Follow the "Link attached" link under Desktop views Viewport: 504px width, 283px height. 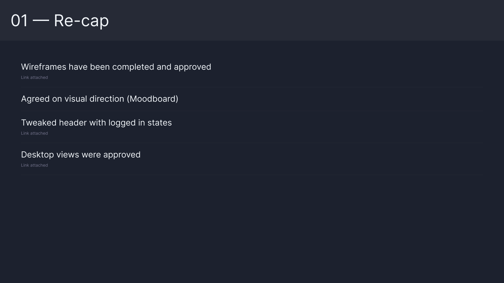pyautogui.click(x=34, y=165)
